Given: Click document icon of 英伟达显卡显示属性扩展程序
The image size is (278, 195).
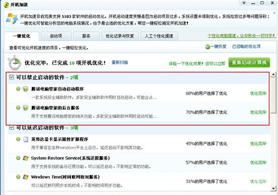Looking at the screenshot, I should [x=26, y=139].
